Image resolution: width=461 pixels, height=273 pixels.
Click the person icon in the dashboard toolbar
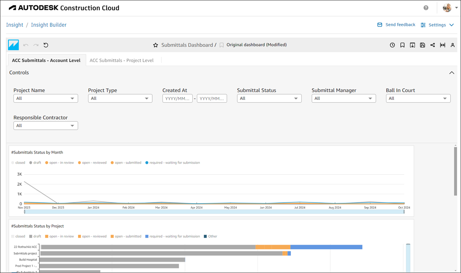(x=453, y=45)
